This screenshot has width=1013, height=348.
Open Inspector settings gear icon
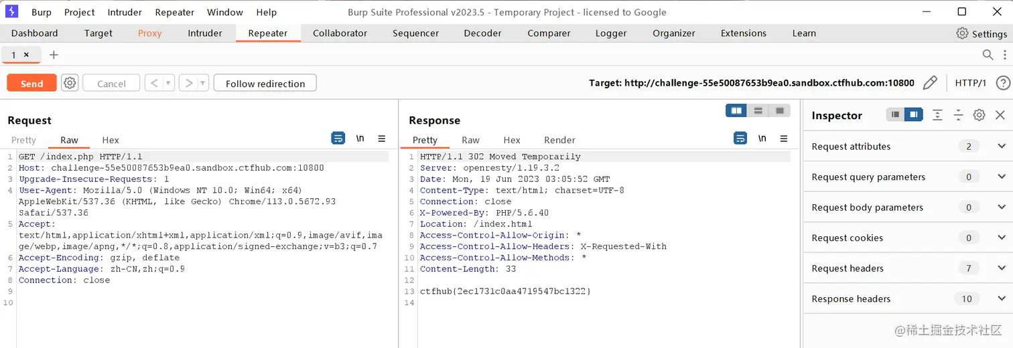pyautogui.click(x=979, y=115)
